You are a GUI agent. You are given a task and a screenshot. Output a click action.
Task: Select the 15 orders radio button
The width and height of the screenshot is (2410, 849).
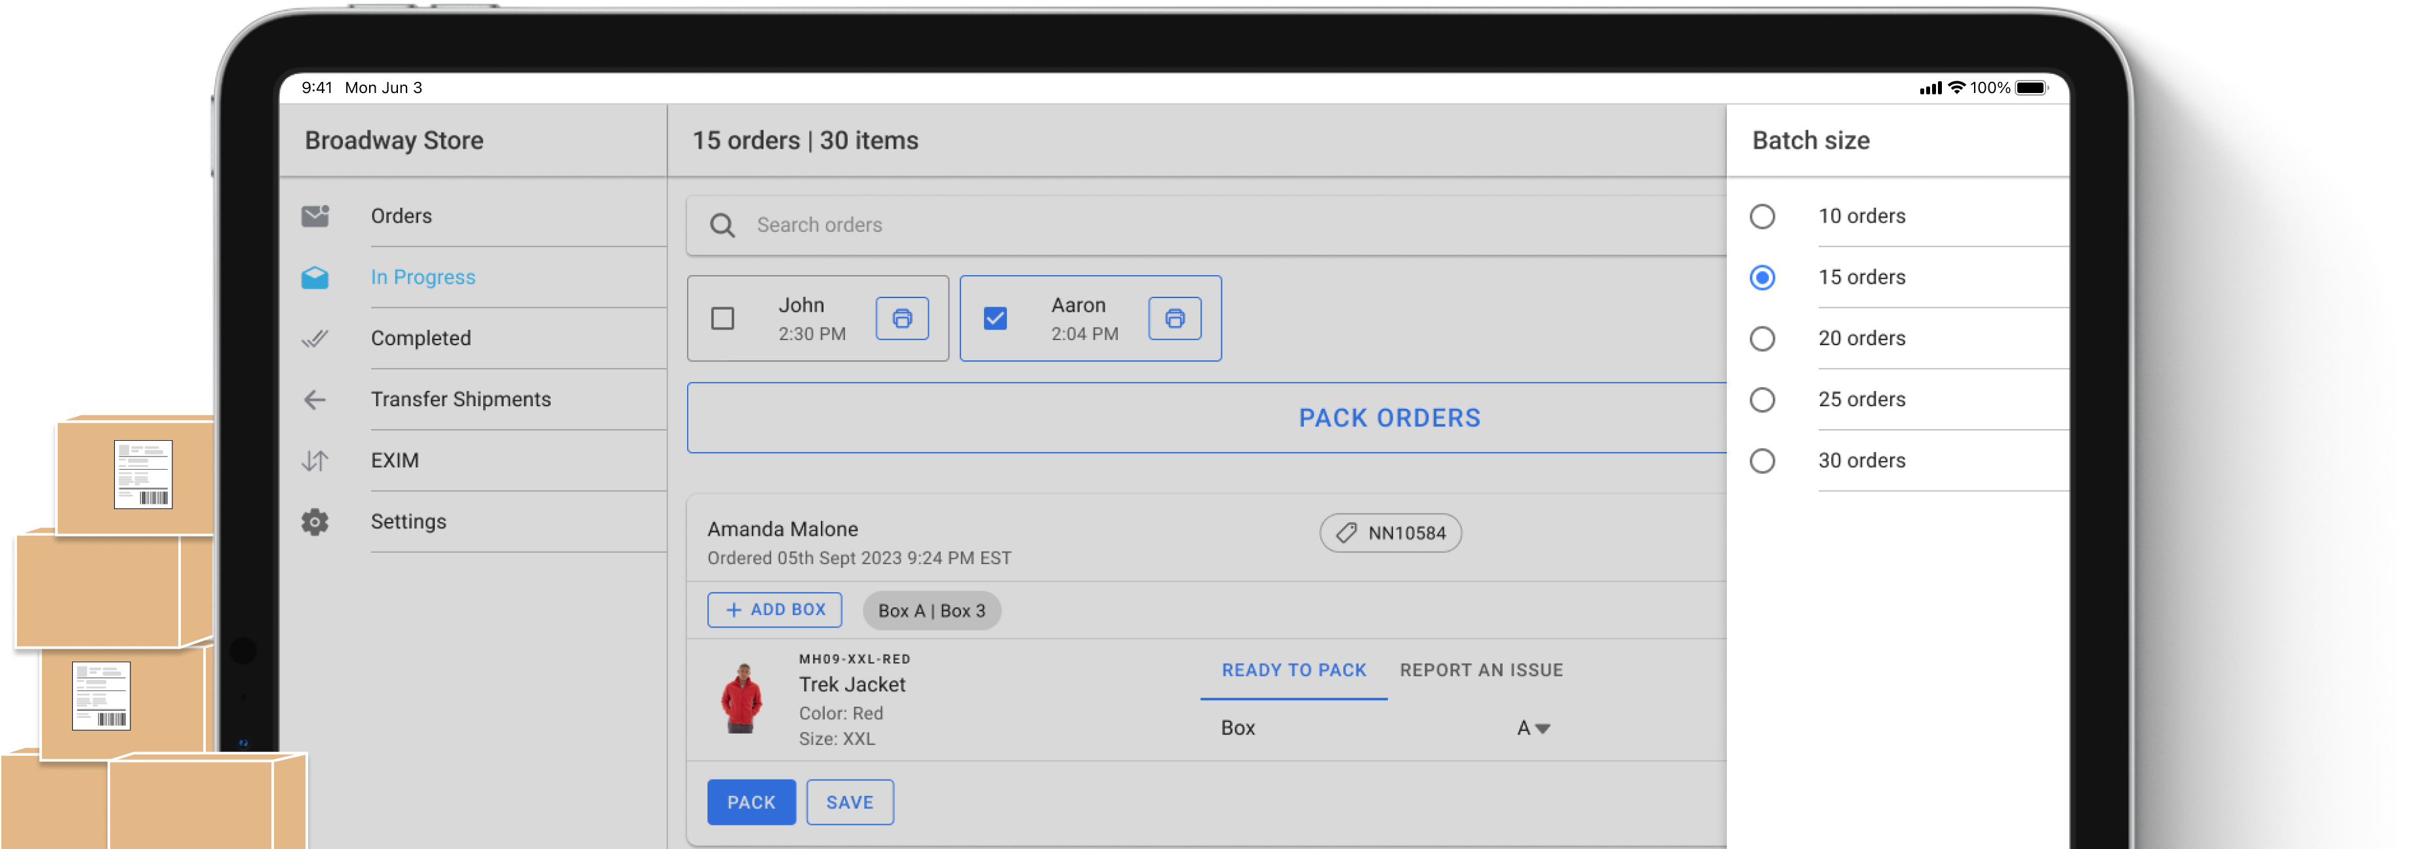1763,278
